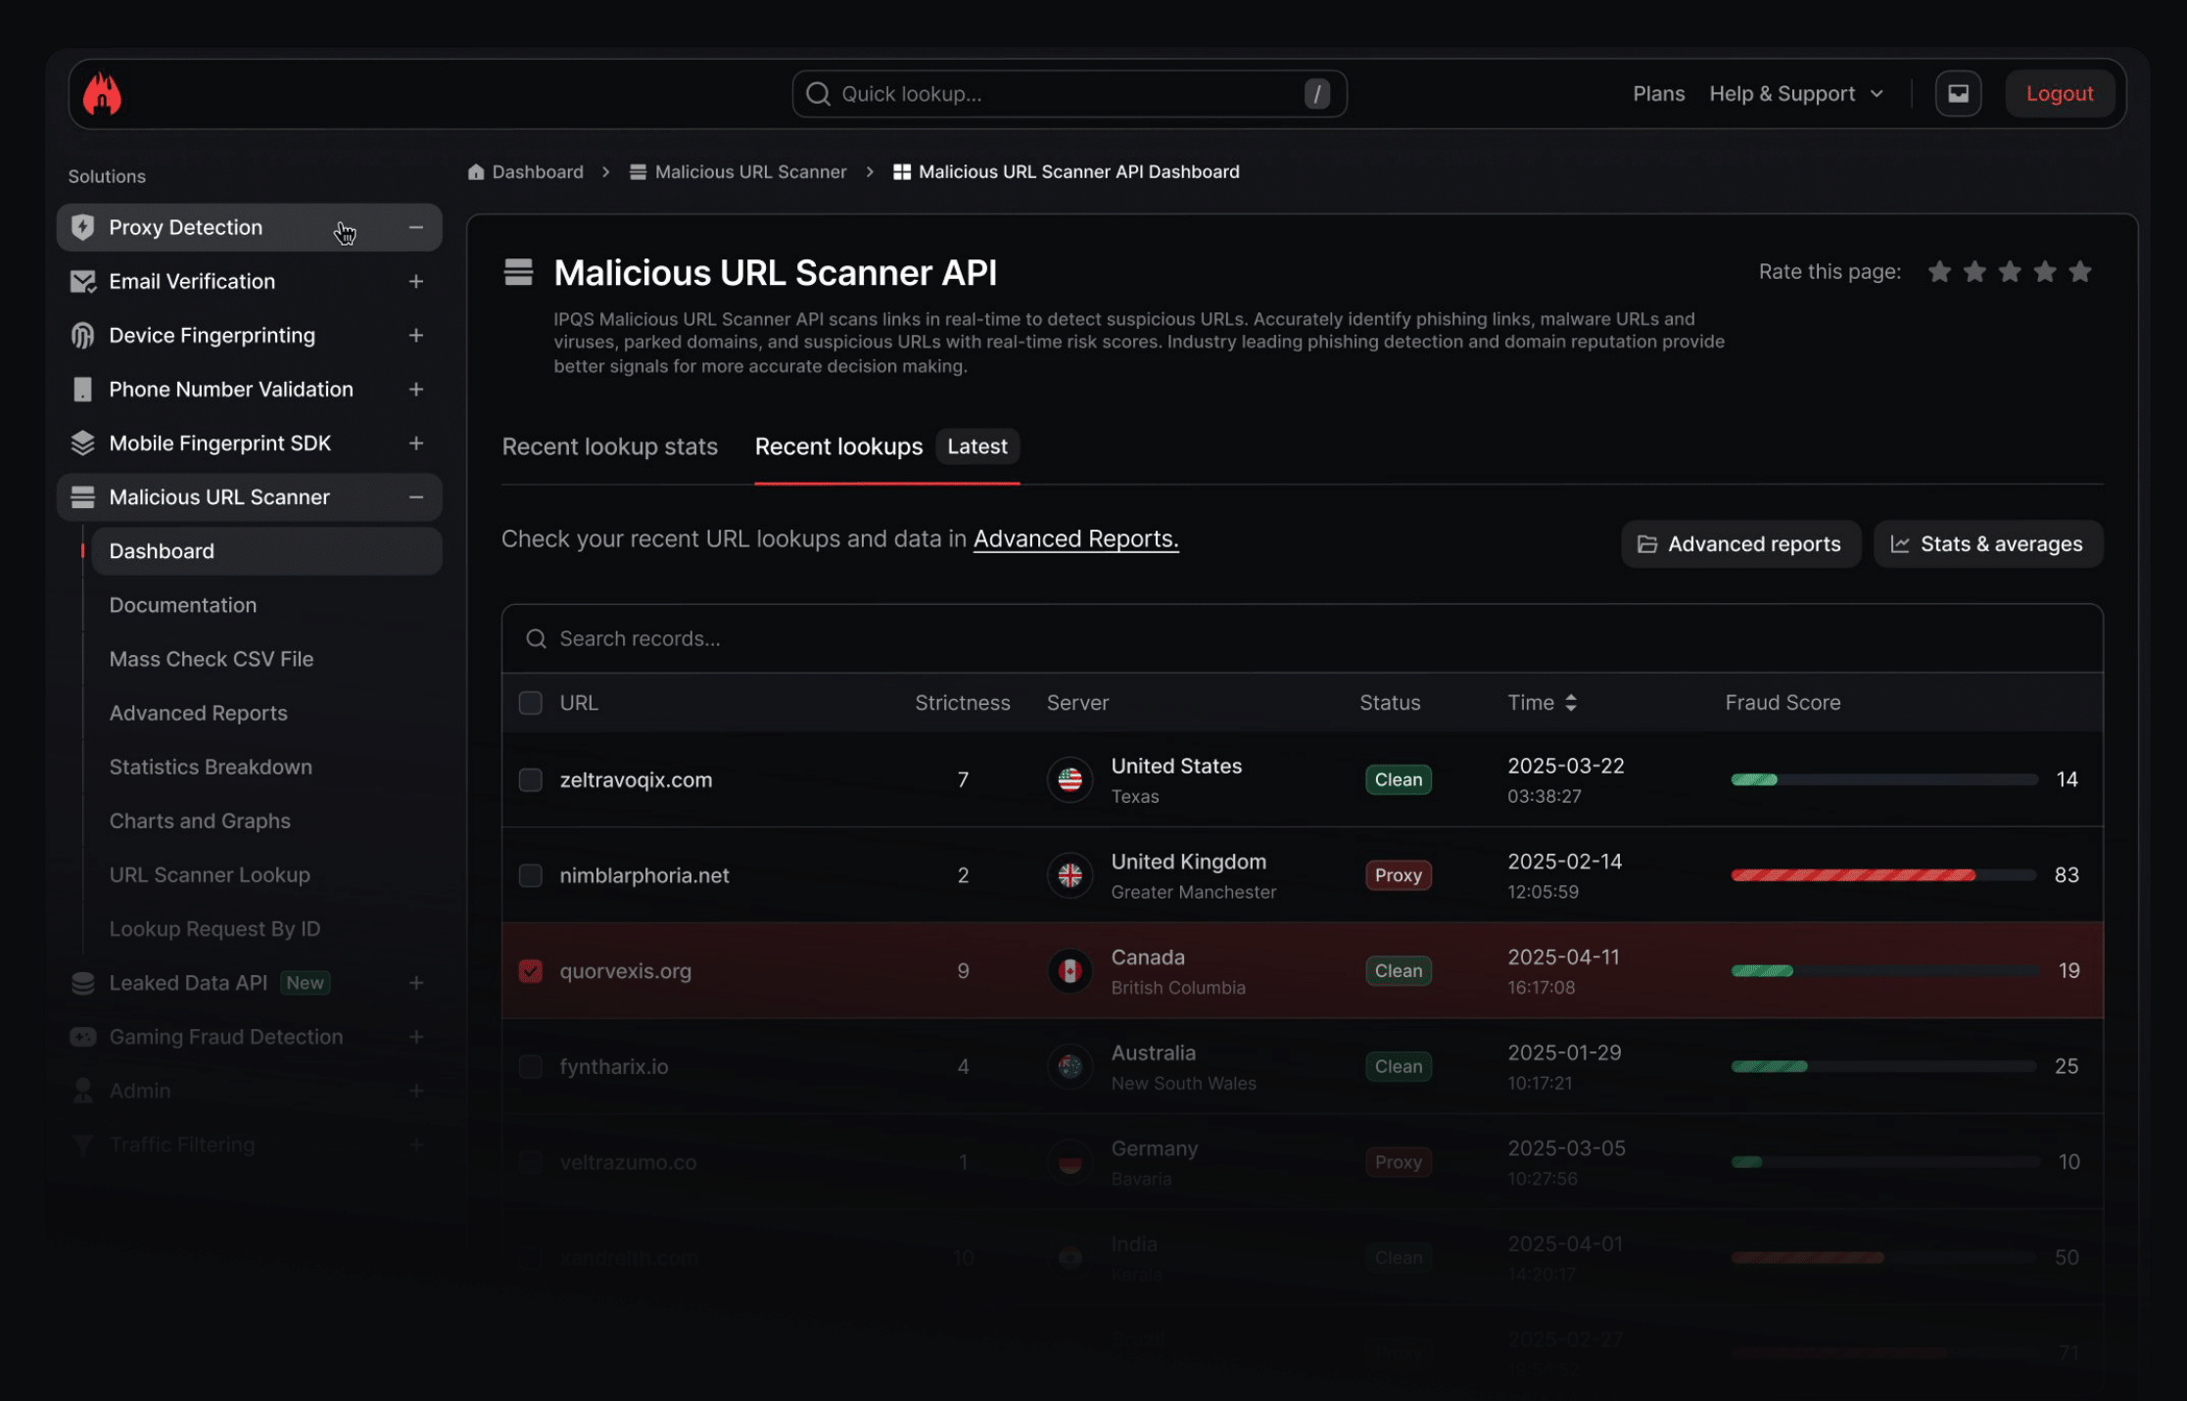Open Charts and Graphs in the sidebar

point(200,820)
